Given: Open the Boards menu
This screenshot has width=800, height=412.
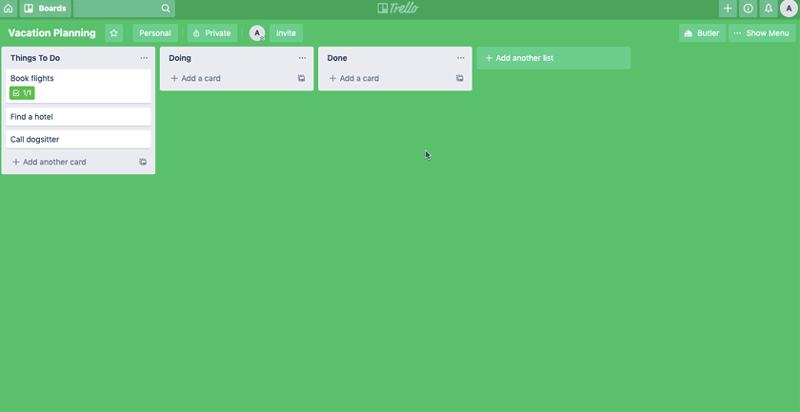Looking at the screenshot, I should click(45, 9).
